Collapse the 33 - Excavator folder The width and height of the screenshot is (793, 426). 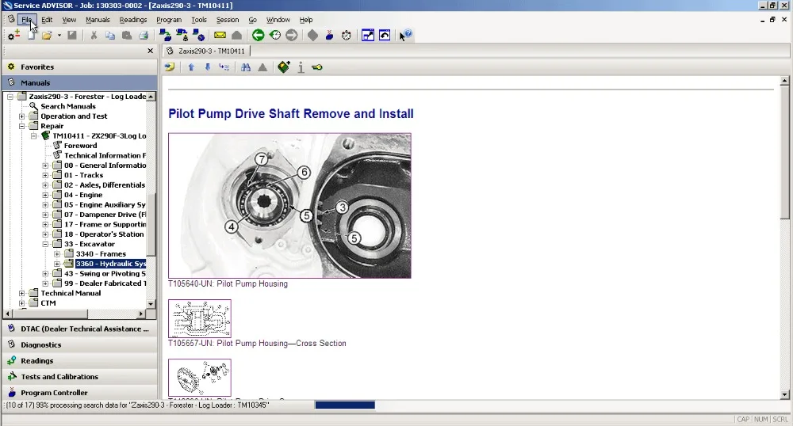click(x=45, y=244)
